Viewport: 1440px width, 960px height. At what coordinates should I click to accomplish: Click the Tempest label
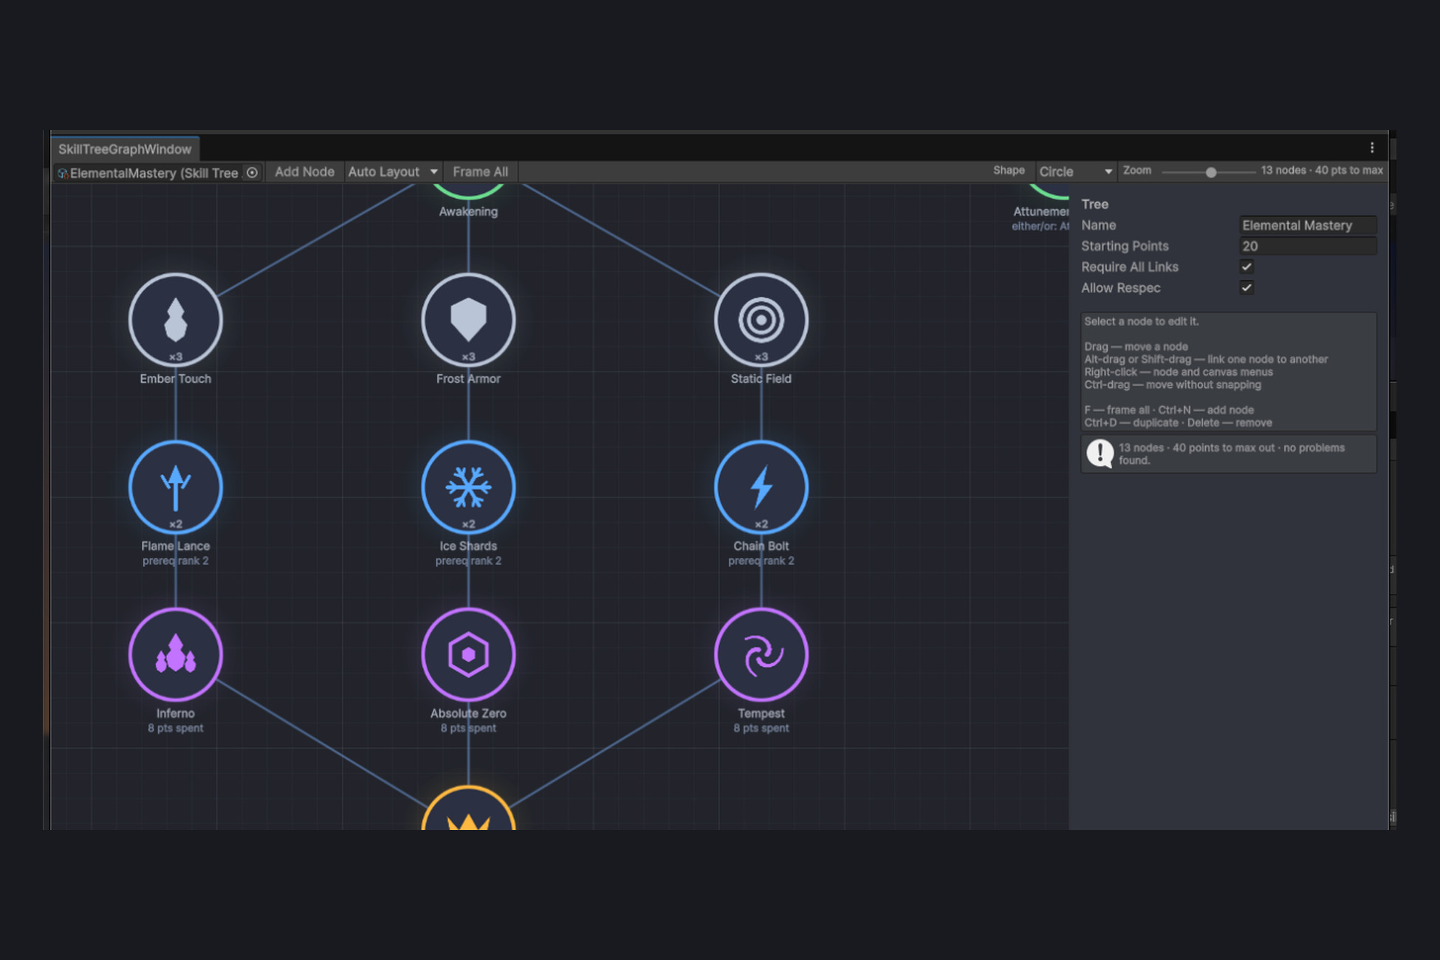pos(761,713)
